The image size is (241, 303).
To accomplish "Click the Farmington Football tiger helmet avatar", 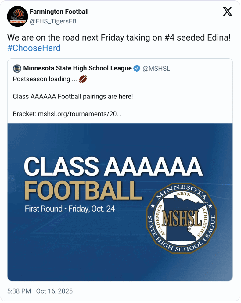I will [x=17, y=16].
